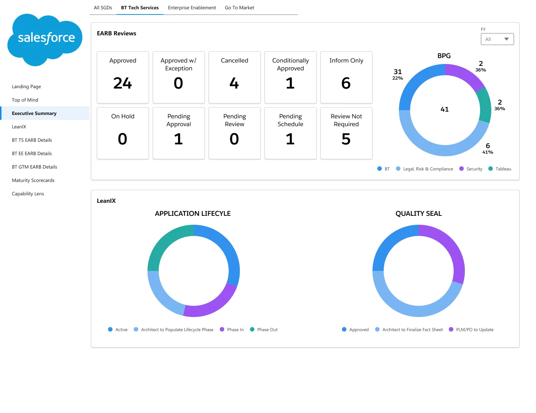Click the Legal, Risk & Compliance legend dot
The width and height of the screenshot is (536, 413).
coord(398,169)
